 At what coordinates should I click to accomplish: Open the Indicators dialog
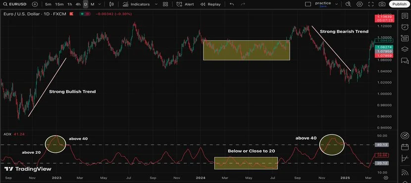(136, 4)
